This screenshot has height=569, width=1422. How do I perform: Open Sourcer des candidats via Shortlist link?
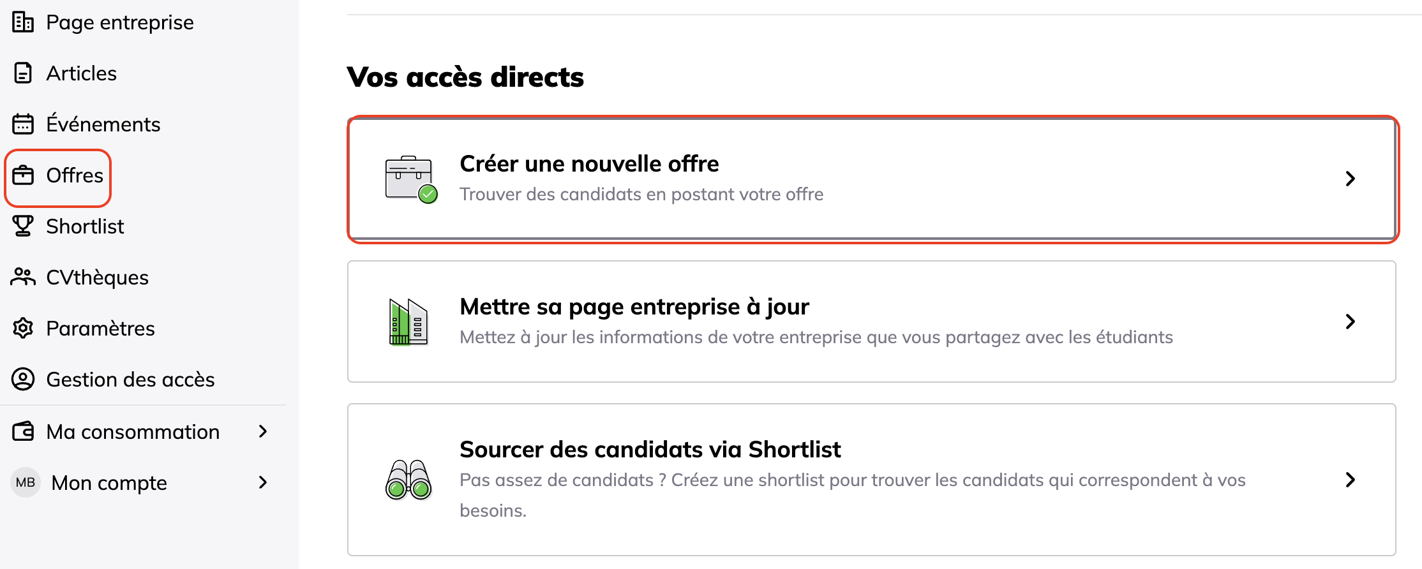[650, 450]
